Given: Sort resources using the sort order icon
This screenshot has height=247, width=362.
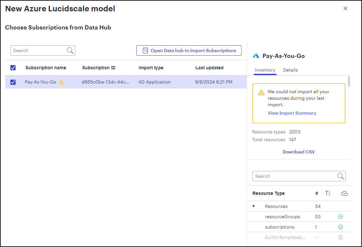Looking at the screenshot, I should tap(328, 193).
